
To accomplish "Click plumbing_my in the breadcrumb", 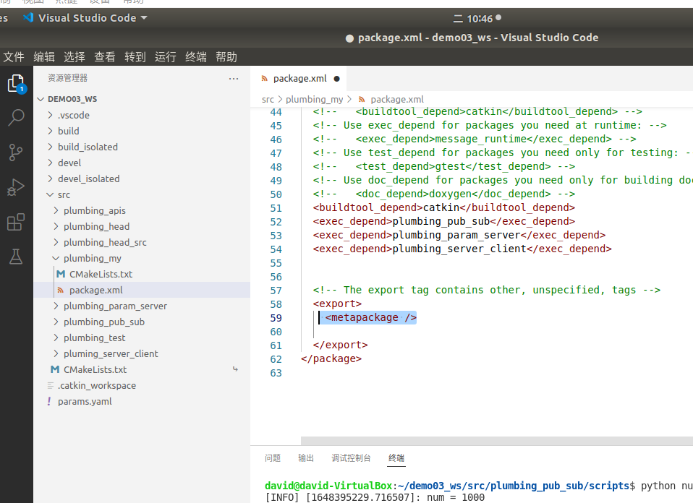I will pyautogui.click(x=314, y=99).
